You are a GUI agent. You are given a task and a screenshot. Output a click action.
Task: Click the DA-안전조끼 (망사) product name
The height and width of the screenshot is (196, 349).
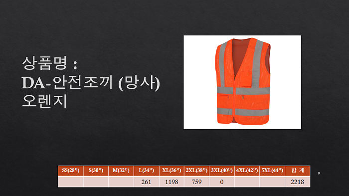pyautogui.click(x=91, y=83)
